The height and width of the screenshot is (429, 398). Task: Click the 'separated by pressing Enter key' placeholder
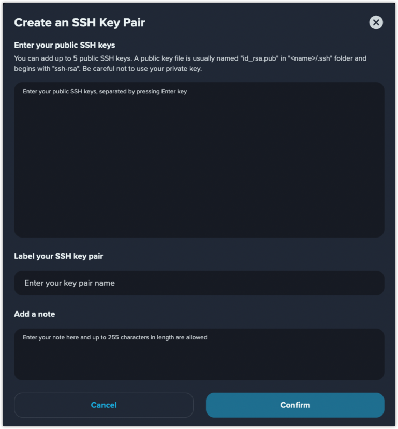pyautogui.click(x=143, y=92)
